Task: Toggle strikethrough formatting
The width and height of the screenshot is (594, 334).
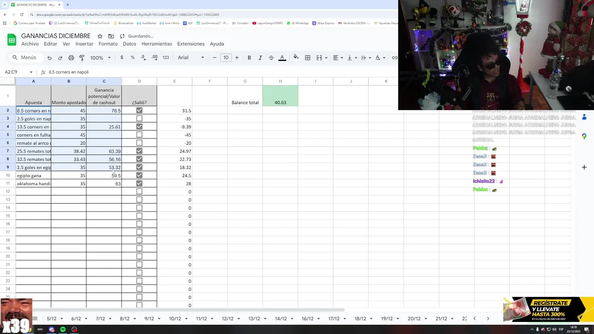Action: click(x=271, y=58)
